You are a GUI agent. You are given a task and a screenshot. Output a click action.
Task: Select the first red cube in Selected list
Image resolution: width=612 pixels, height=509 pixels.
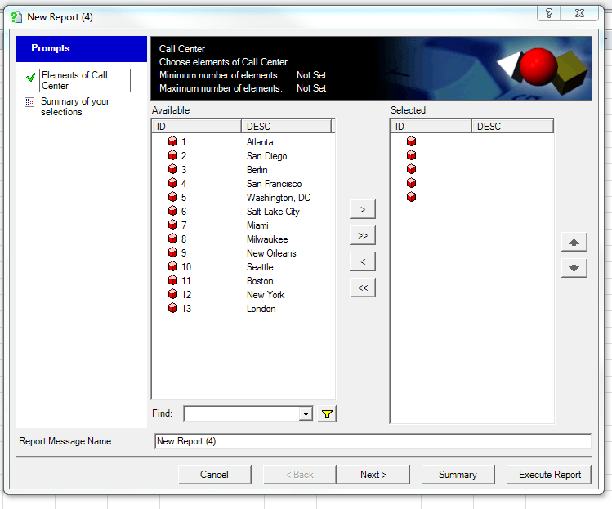point(411,142)
